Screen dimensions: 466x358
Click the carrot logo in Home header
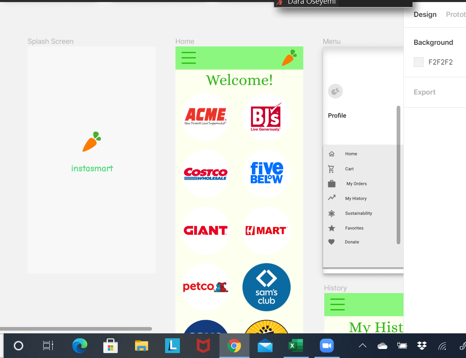pos(289,58)
